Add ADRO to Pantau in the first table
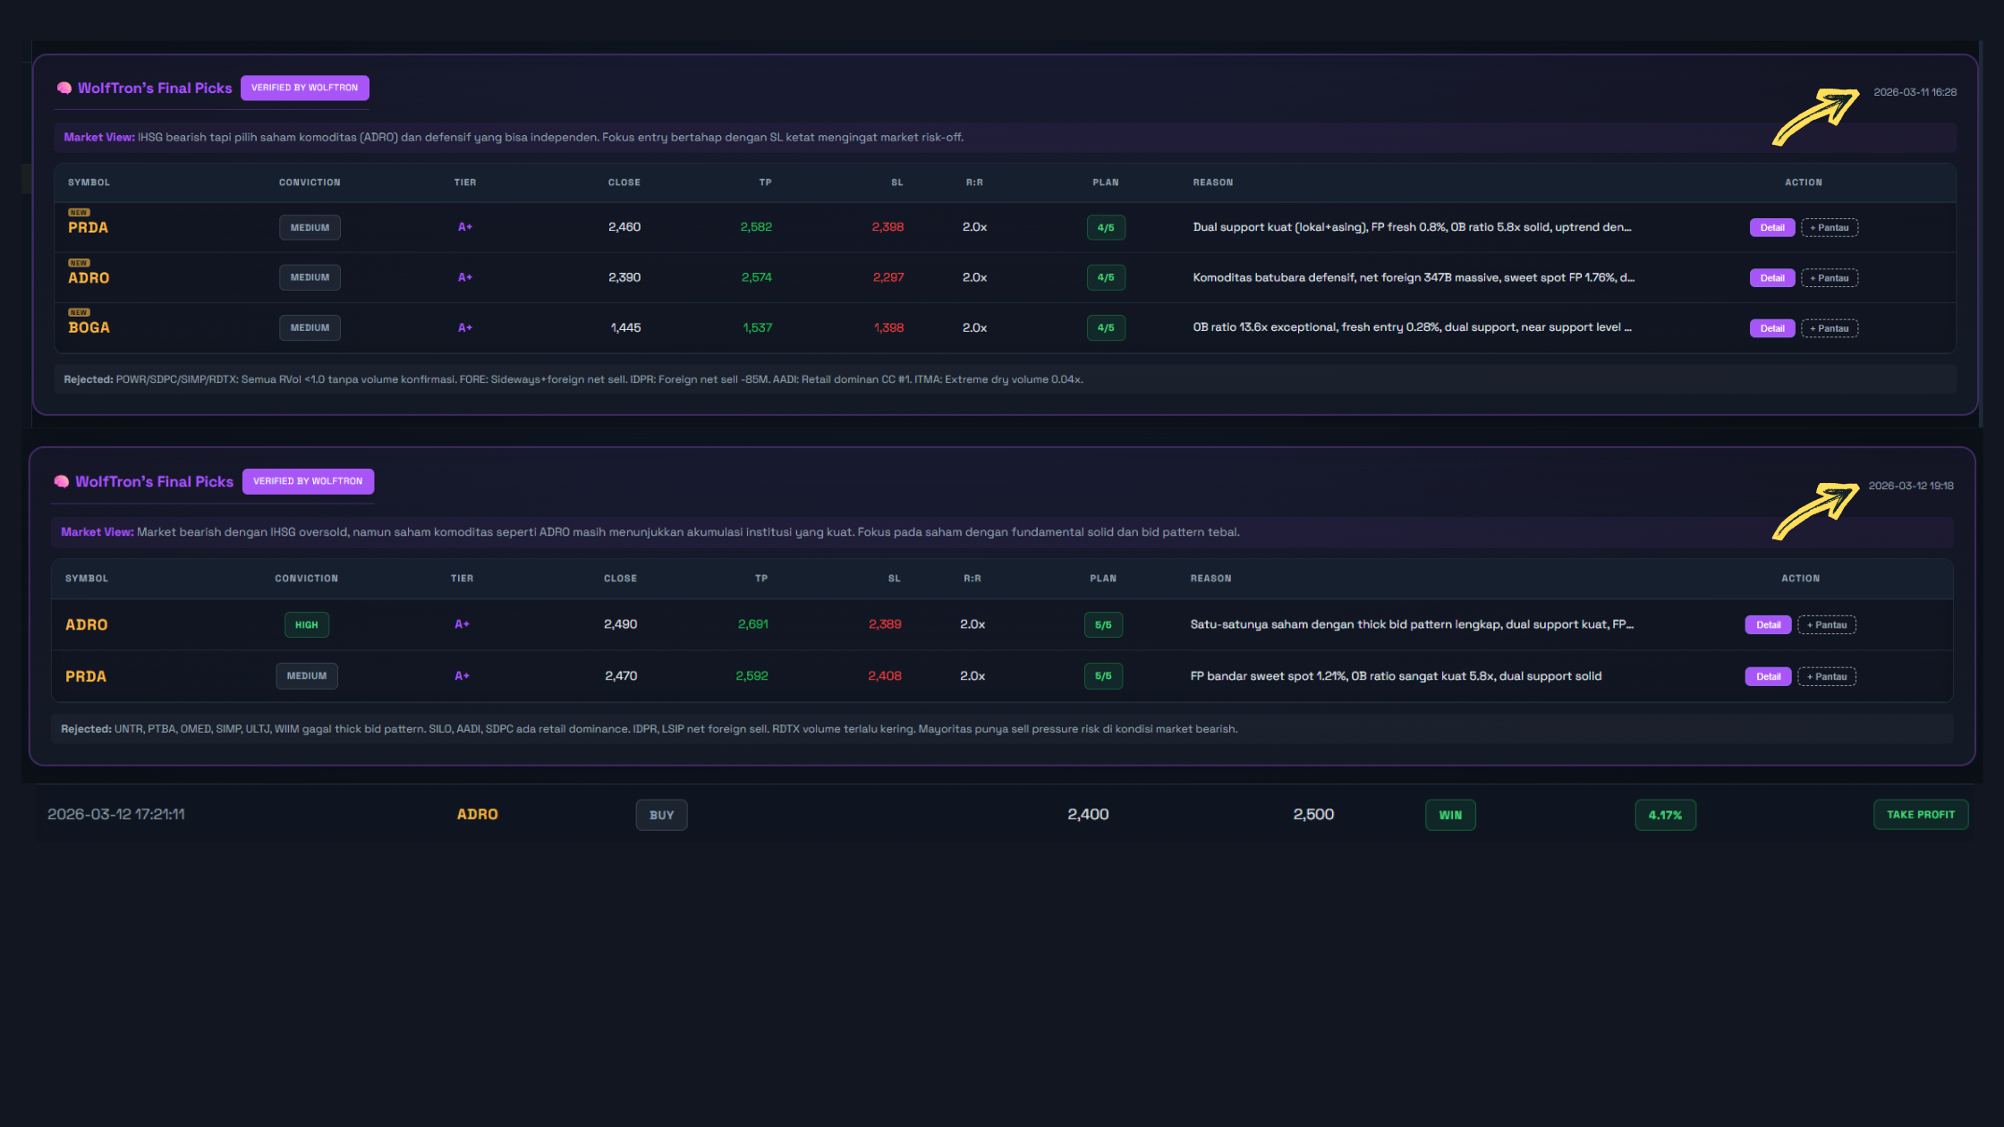 tap(1829, 278)
